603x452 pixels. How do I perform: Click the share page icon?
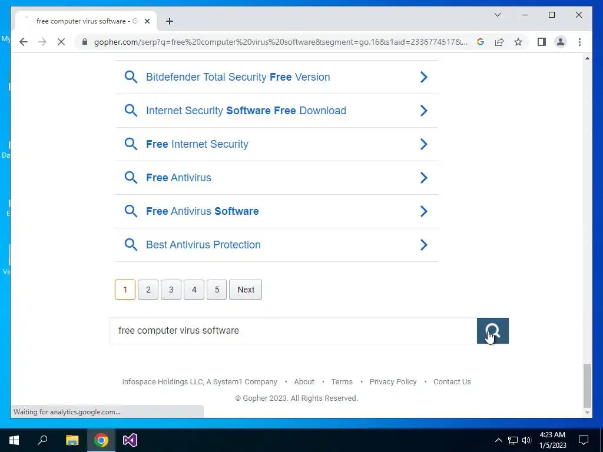[499, 42]
